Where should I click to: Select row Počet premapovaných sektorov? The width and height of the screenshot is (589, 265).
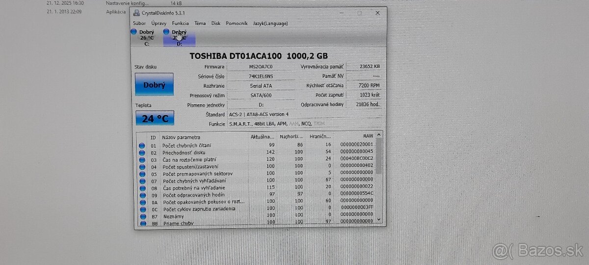coord(256,174)
